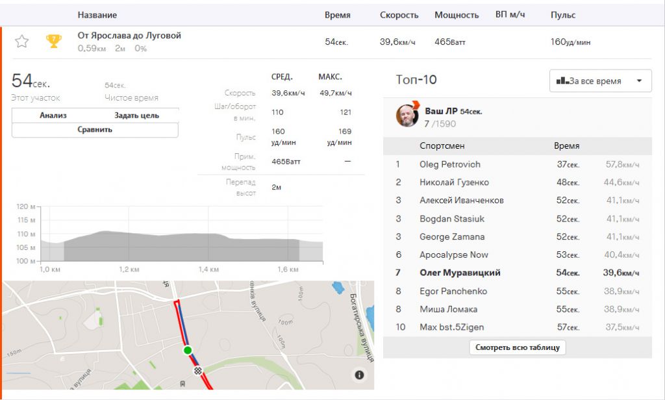
Task: Click the Пульс column header
Action: pos(562,15)
